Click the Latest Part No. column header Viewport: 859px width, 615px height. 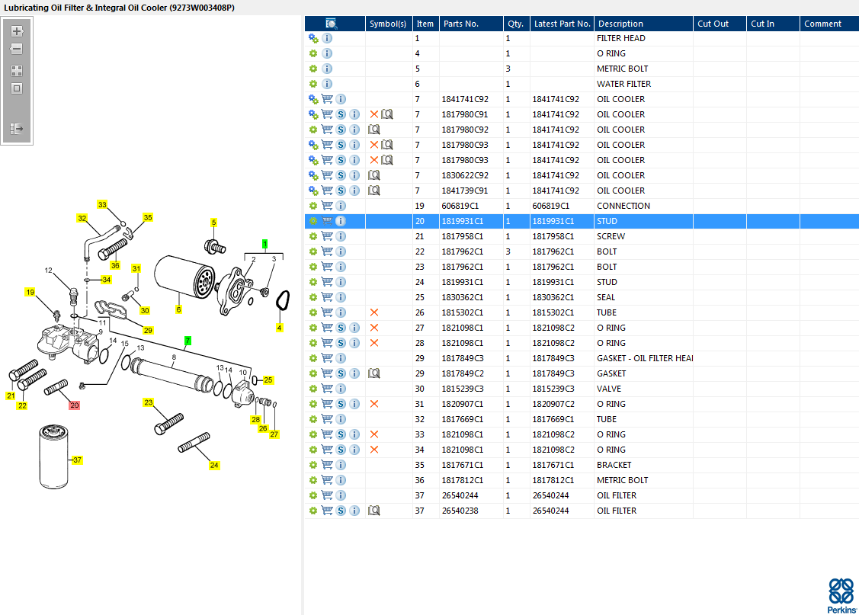pyautogui.click(x=562, y=24)
